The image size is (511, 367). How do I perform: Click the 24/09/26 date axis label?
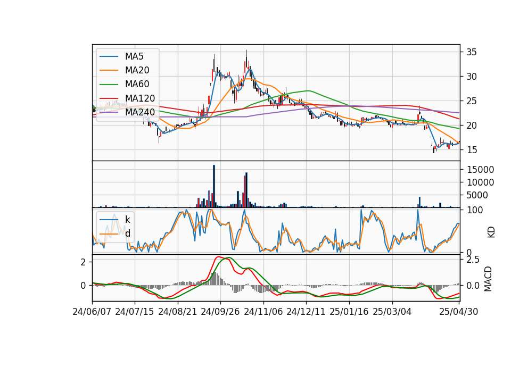click(x=220, y=312)
